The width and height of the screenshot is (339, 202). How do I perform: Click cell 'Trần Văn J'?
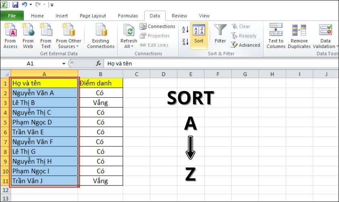pos(44,181)
